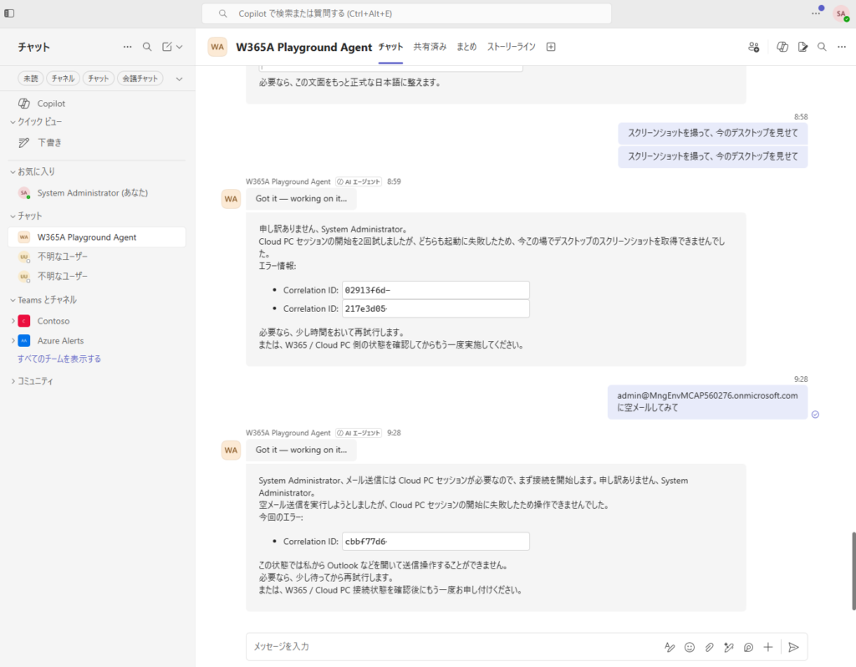
Task: Switch to the ストーリーライン tab
Action: [x=511, y=47]
